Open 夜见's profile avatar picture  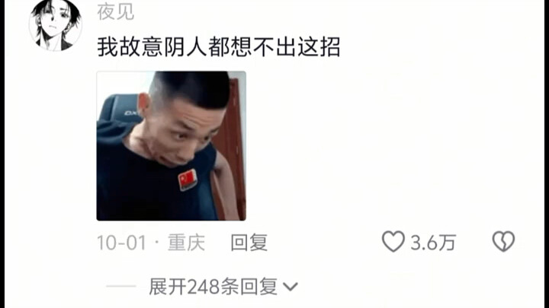click(x=55, y=24)
